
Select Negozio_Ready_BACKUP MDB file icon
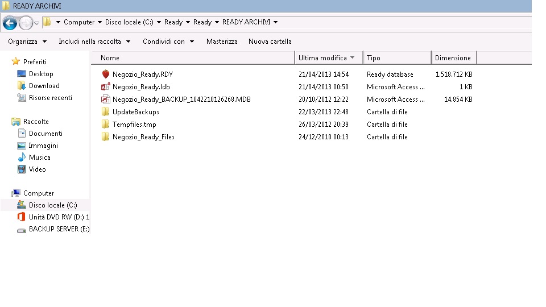click(x=106, y=99)
